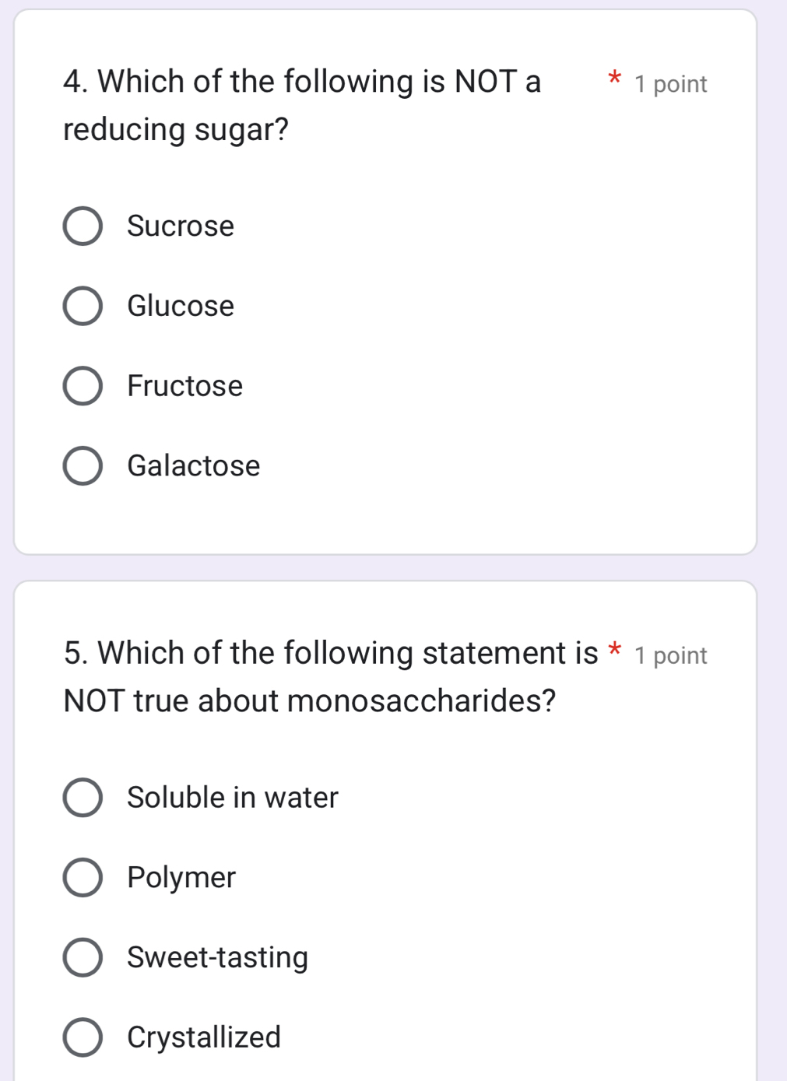Select the Galactose radio button
Image resolution: width=787 pixels, height=1081 pixels.
pyautogui.click(x=83, y=467)
